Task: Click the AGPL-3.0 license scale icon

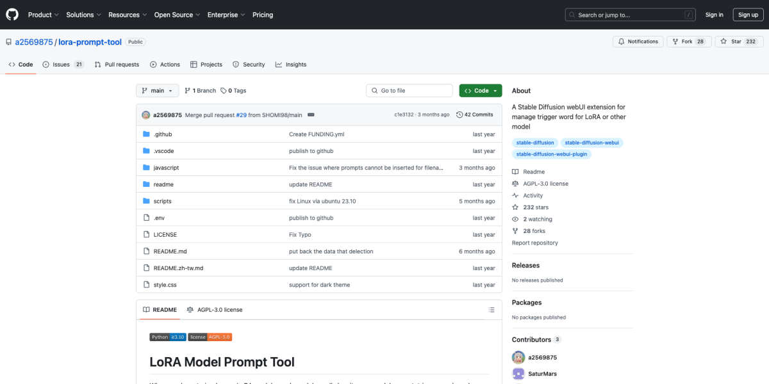Action: (x=515, y=184)
